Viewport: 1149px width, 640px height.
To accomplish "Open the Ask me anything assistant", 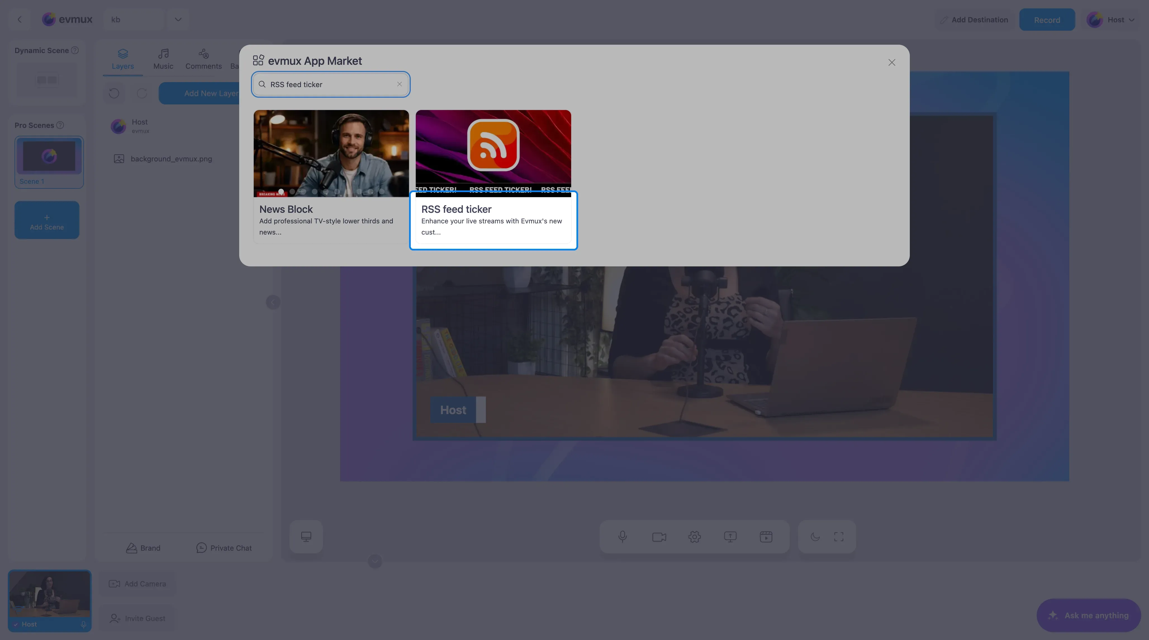I will point(1088,615).
